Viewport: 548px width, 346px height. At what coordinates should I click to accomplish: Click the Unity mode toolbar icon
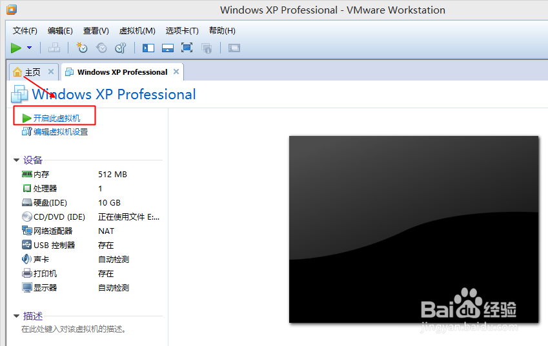[207, 48]
